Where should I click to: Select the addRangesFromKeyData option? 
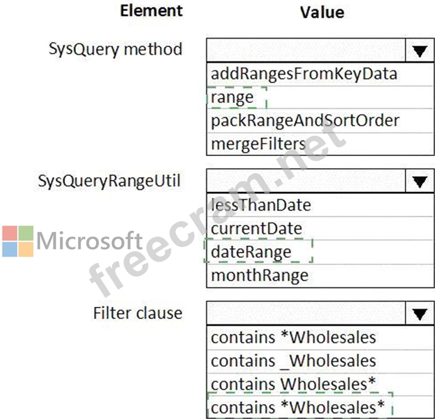click(x=304, y=73)
